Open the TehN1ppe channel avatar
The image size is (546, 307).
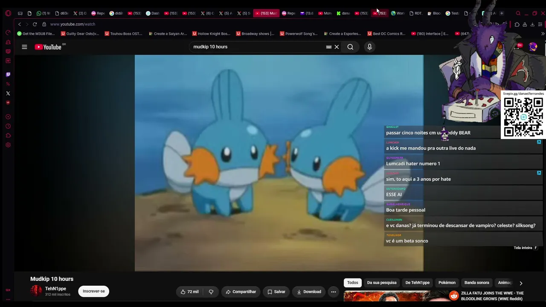pyautogui.click(x=36, y=291)
